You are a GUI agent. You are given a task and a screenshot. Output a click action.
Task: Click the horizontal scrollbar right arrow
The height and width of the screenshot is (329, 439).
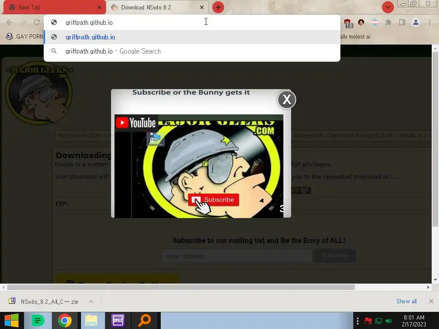tap(428, 287)
